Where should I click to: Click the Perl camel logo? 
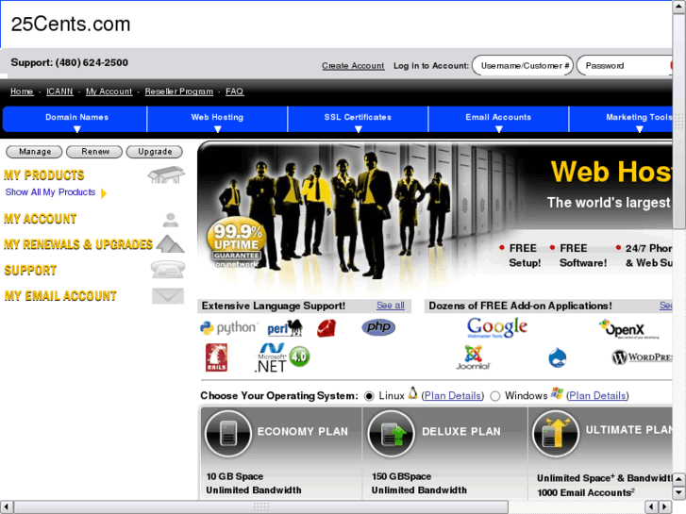point(285,327)
